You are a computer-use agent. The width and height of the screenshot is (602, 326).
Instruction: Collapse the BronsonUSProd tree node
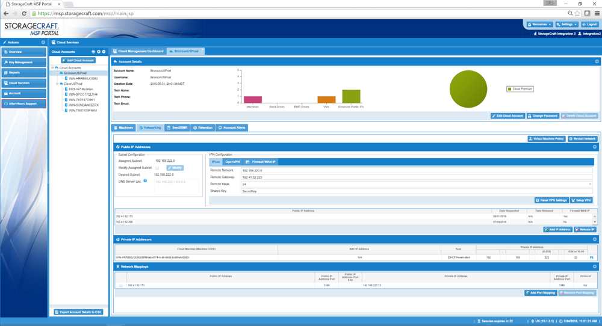pyautogui.click(x=57, y=73)
